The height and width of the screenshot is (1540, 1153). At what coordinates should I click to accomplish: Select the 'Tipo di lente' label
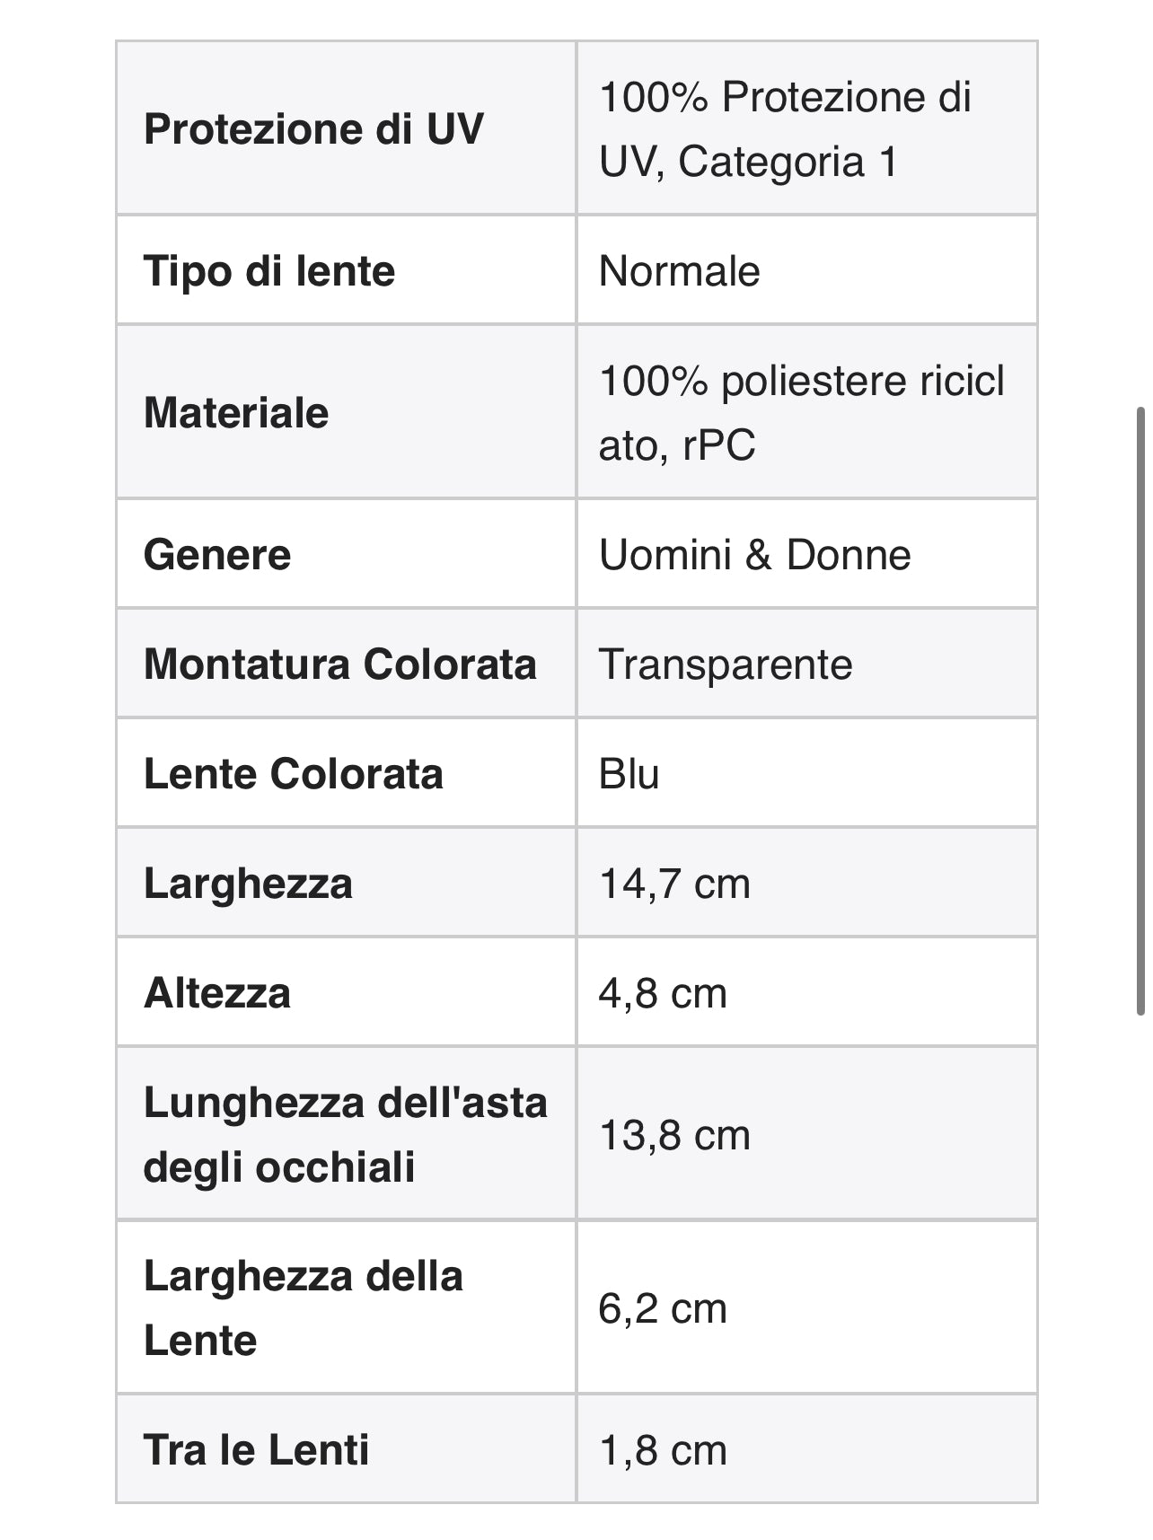click(269, 271)
